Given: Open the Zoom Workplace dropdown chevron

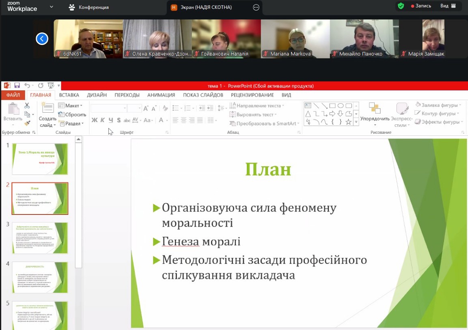Looking at the screenshot, I should [x=51, y=7].
